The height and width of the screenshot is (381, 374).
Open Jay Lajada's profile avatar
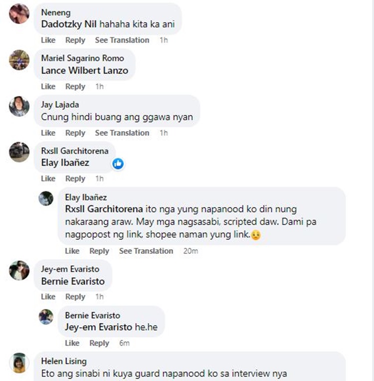point(19,106)
